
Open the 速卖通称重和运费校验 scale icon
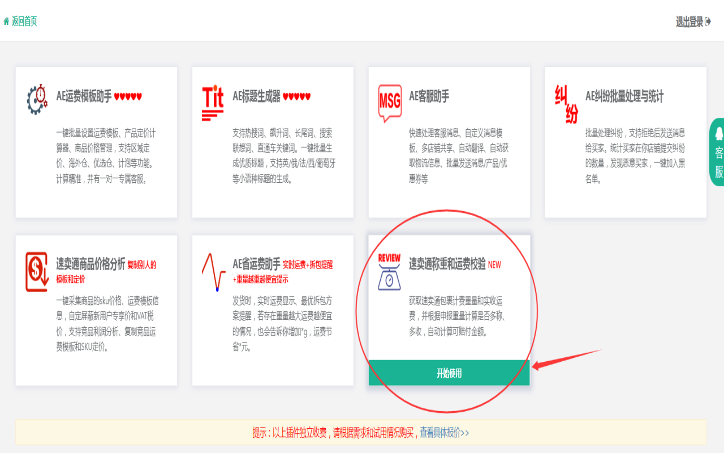click(389, 272)
